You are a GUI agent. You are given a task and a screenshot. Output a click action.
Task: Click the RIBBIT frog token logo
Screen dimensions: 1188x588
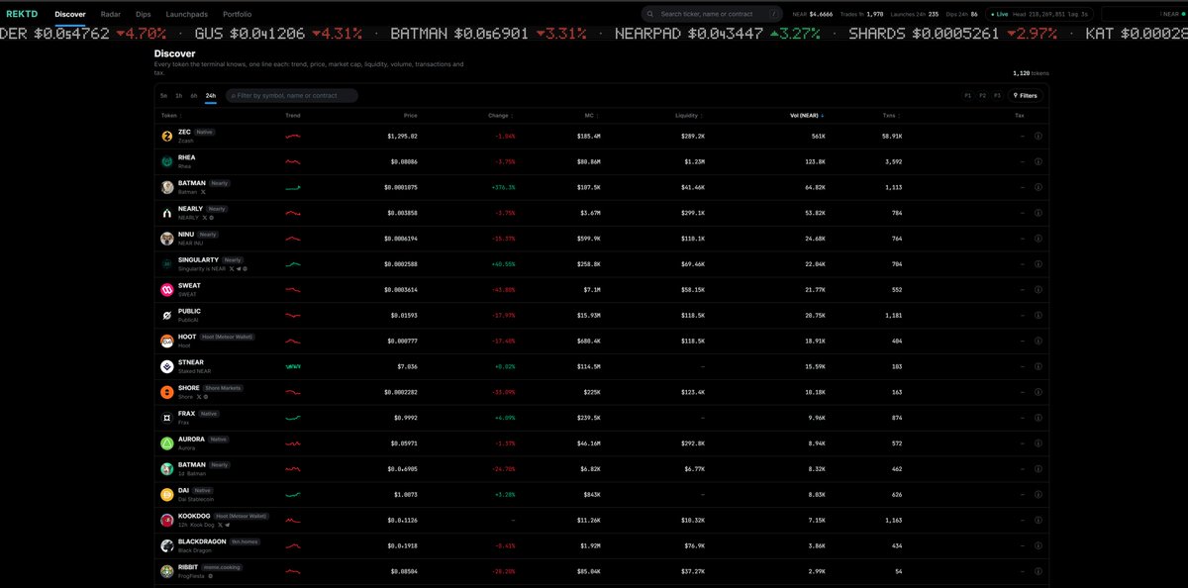(167, 571)
